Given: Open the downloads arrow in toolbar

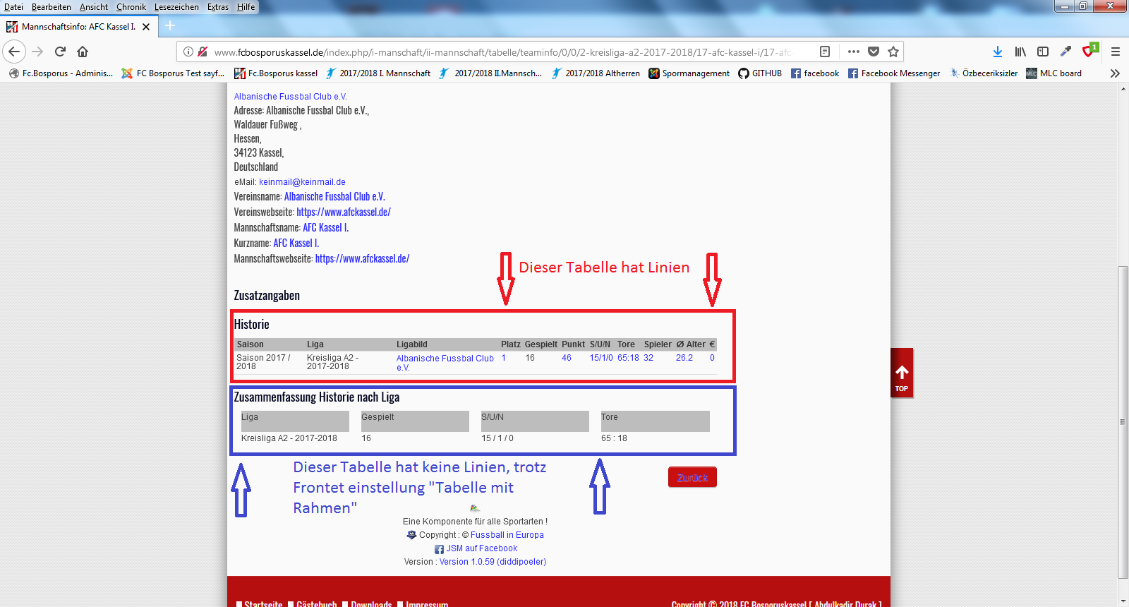Looking at the screenshot, I should (x=997, y=52).
